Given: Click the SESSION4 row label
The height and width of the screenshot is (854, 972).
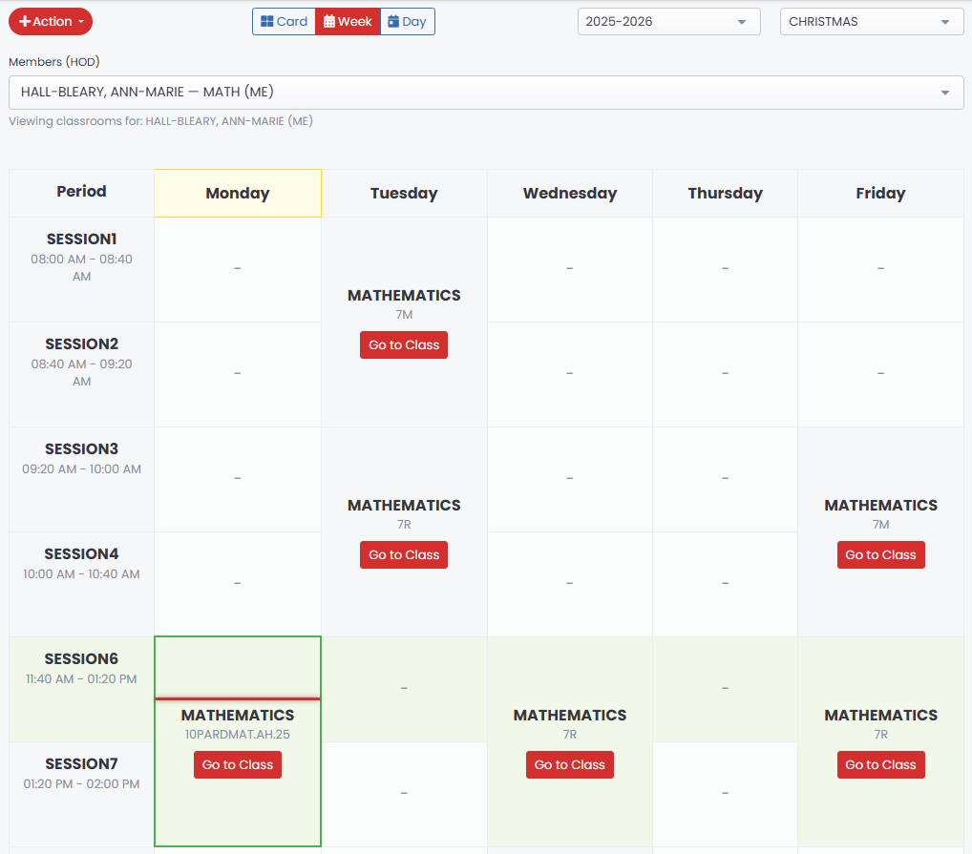Looking at the screenshot, I should coord(81,553).
